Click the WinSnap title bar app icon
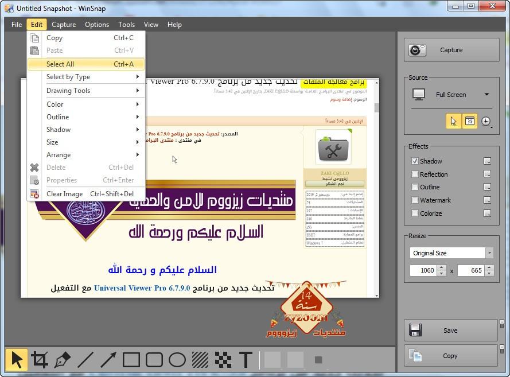Image resolution: width=510 pixels, height=377 pixels. click(x=9, y=8)
